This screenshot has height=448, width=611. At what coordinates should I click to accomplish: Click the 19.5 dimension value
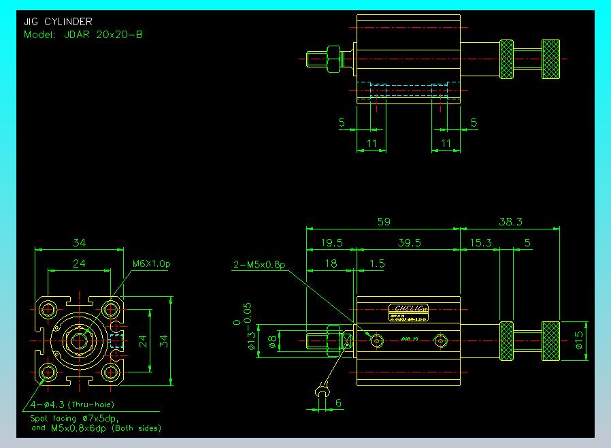331,242
